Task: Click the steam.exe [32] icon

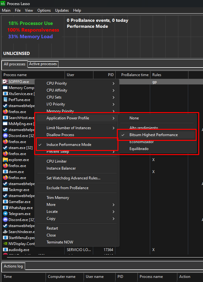Action: (5, 148)
